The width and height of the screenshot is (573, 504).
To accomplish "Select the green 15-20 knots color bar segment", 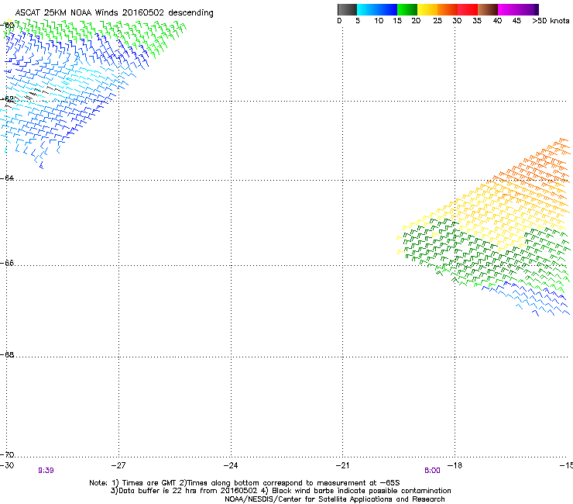I will [407, 9].
